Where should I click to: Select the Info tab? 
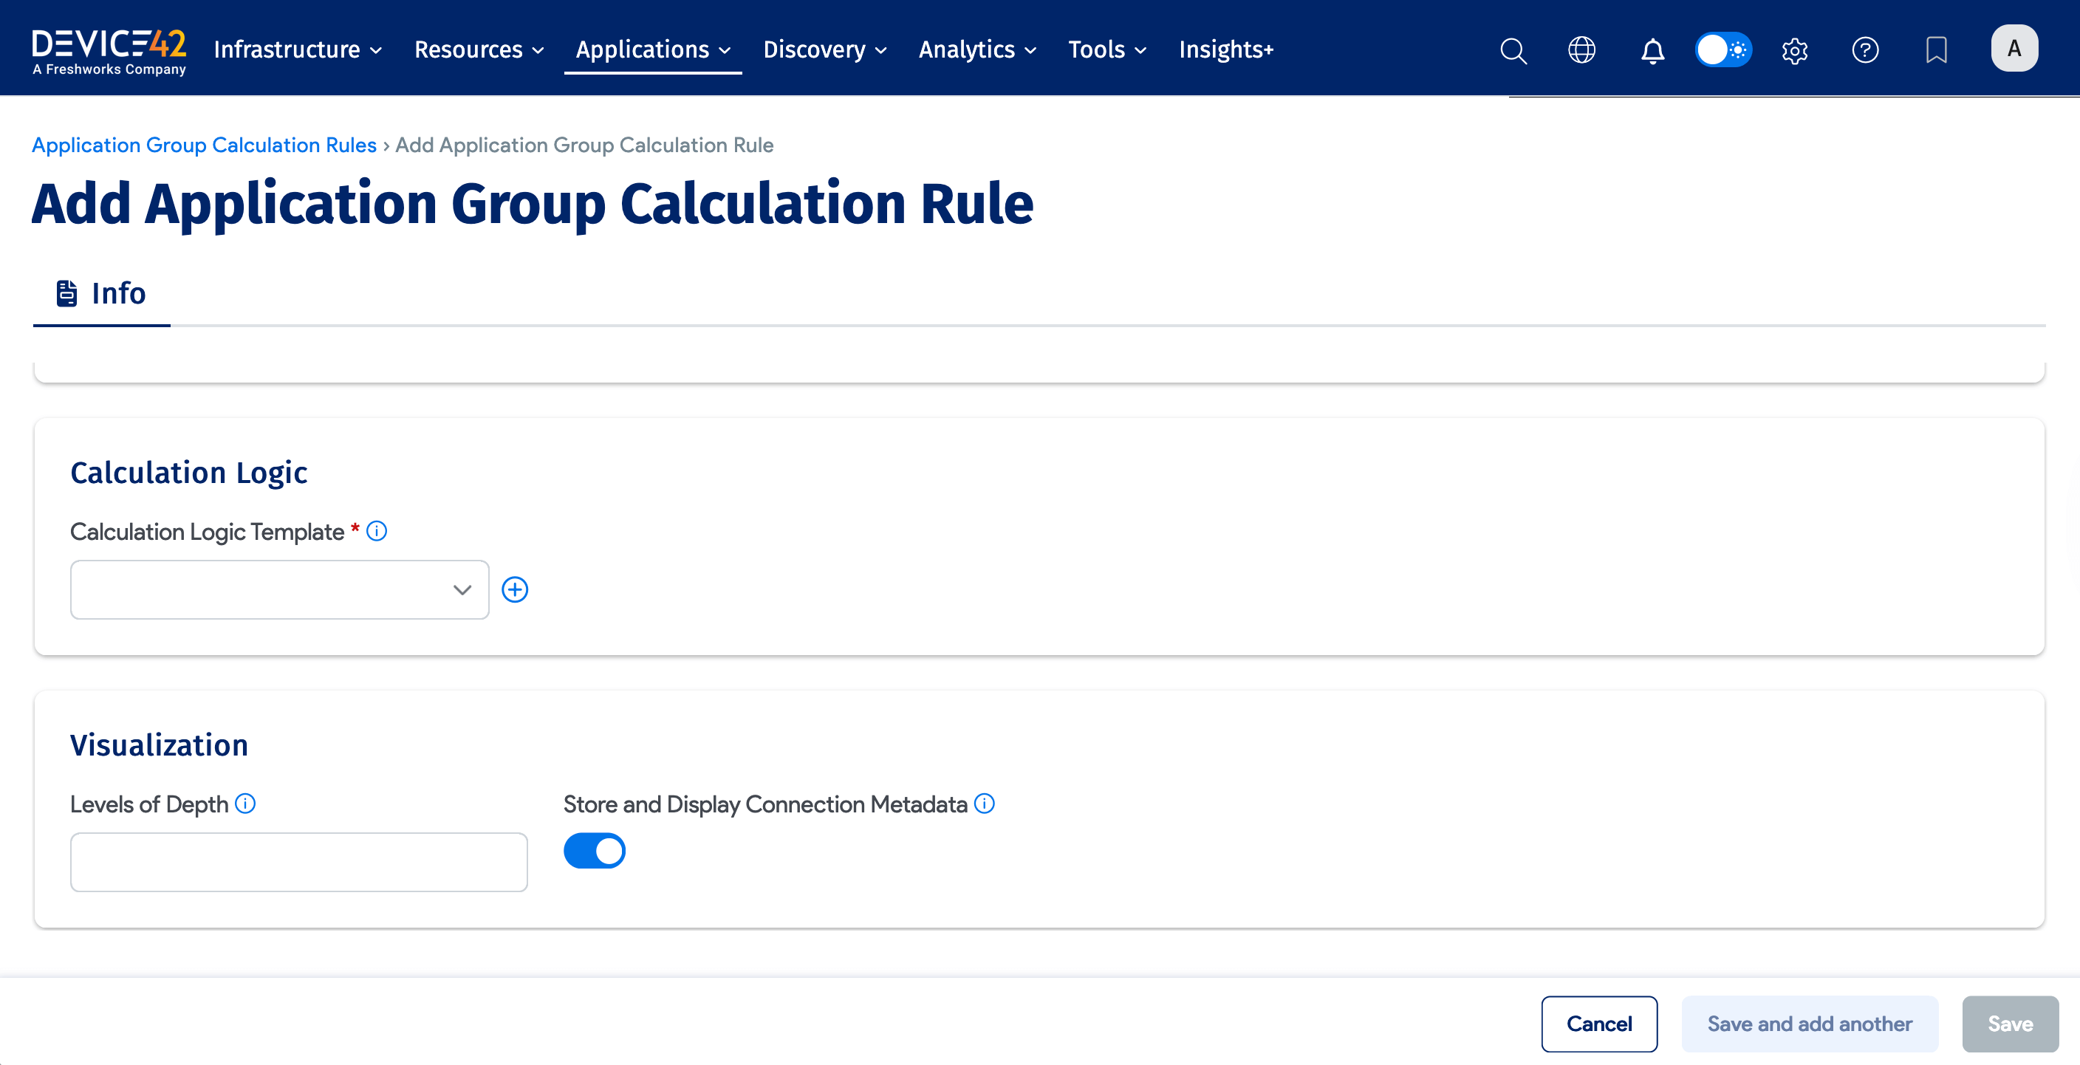[102, 293]
